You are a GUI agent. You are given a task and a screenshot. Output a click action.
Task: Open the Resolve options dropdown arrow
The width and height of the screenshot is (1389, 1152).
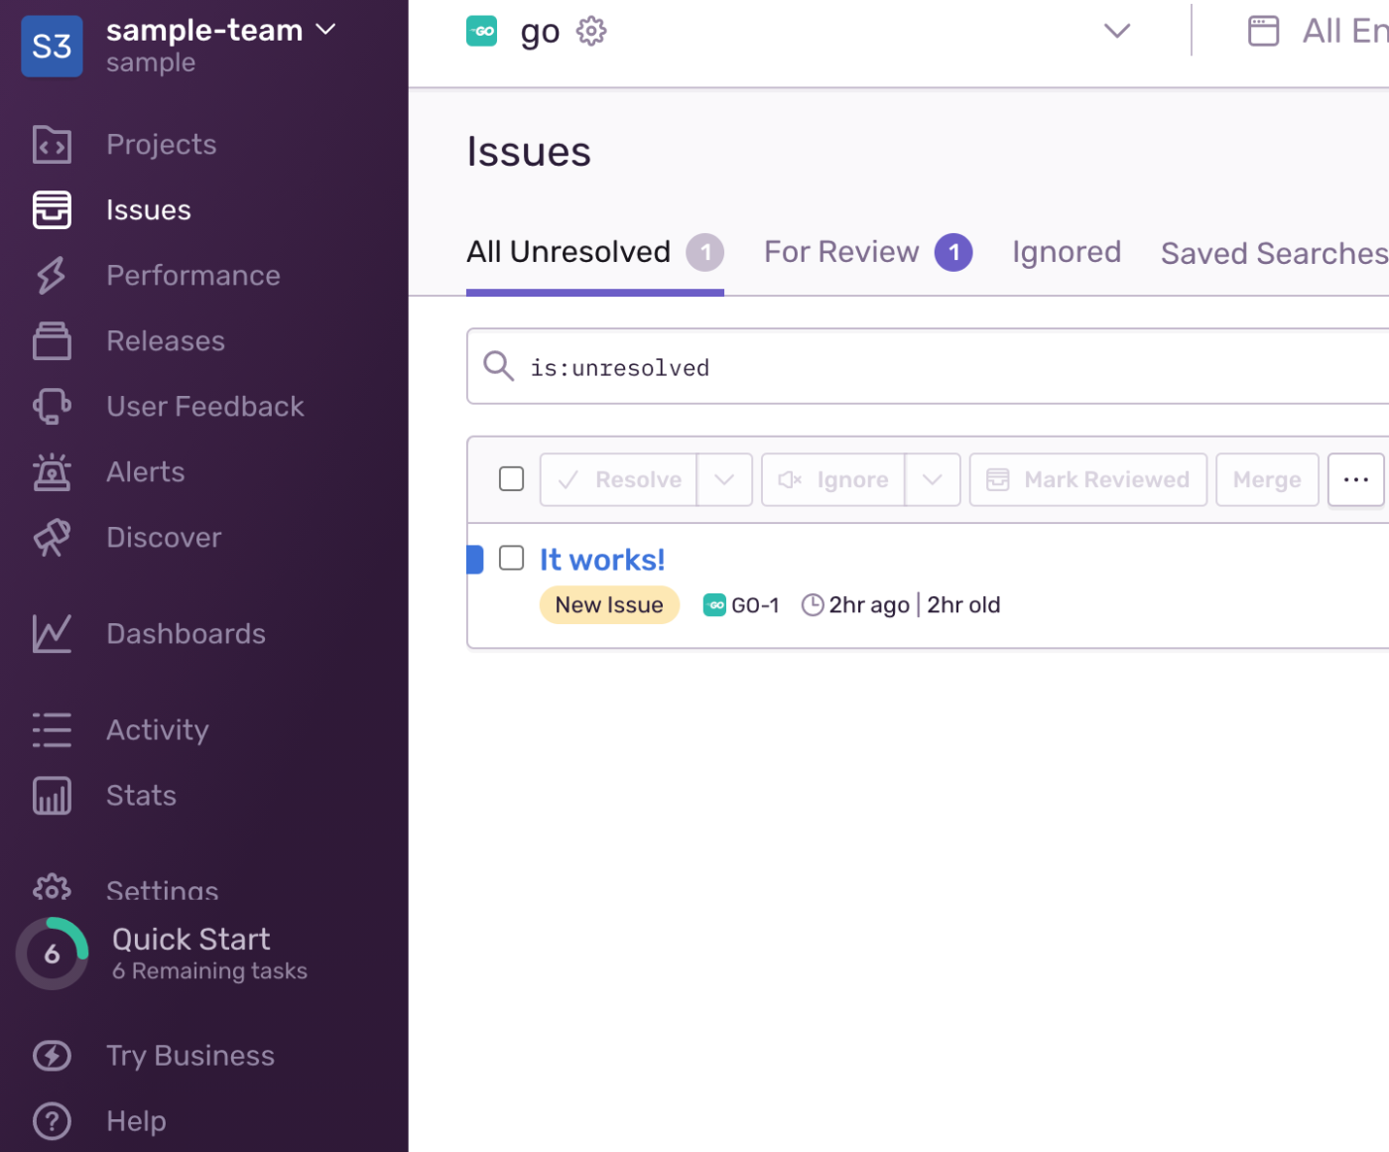(x=724, y=479)
